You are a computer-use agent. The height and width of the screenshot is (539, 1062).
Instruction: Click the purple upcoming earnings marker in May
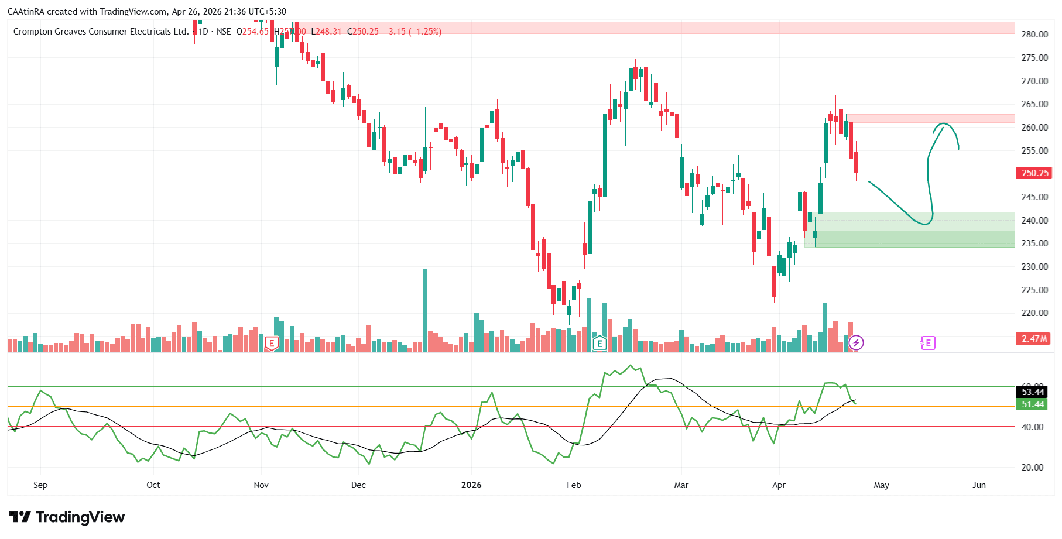[x=928, y=342]
